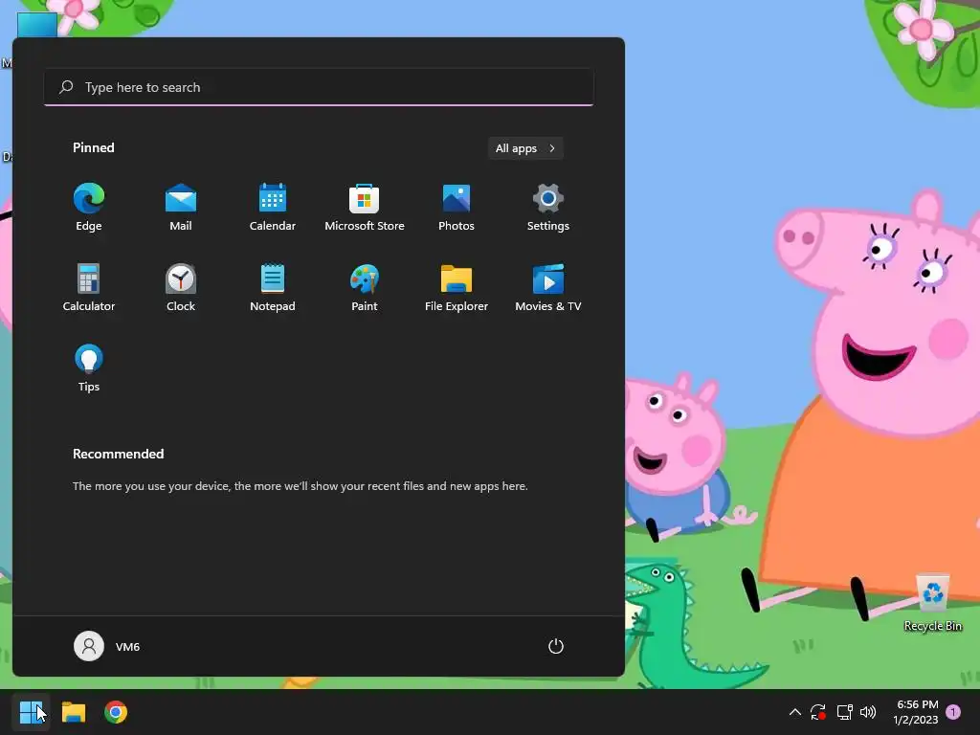The image size is (980, 735).
Task: Launch Movies & TV
Action: pyautogui.click(x=548, y=287)
